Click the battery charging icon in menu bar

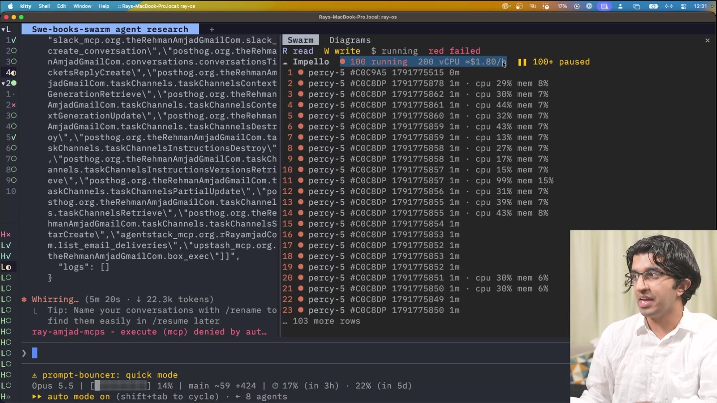tap(653, 6)
